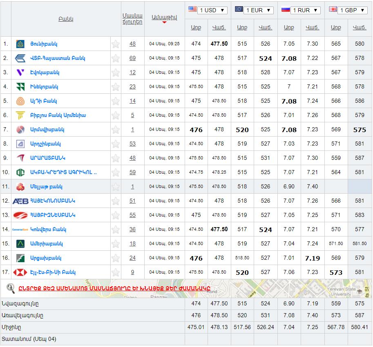Click the VTB-Armenia Bank logo
Screen dimensions: 373x347
click(20, 58)
